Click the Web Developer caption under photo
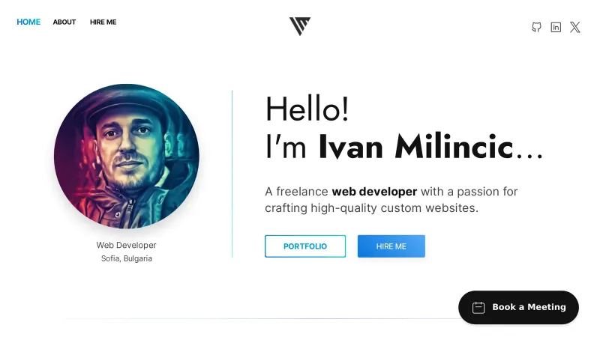The height and width of the screenshot is (337, 600). coord(126,245)
